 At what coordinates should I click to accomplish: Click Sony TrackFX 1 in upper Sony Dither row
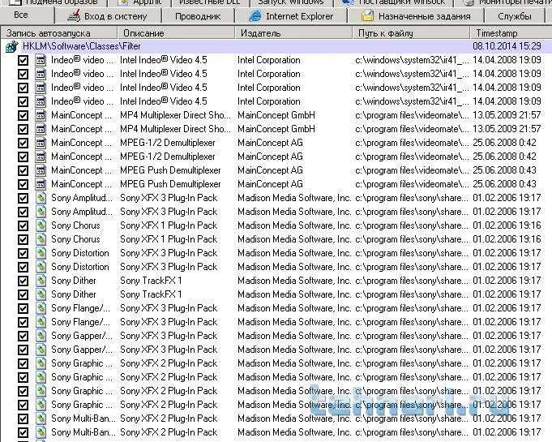(x=151, y=281)
